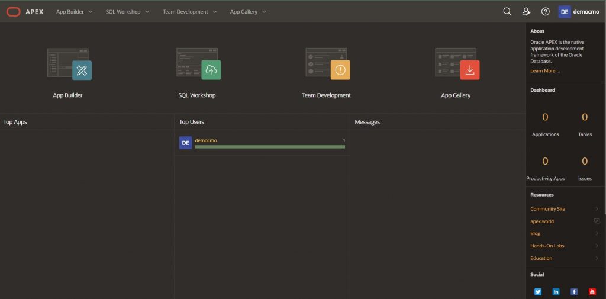Click the chevron beside Community Site
Screen dimensions: 606x299
click(597, 209)
